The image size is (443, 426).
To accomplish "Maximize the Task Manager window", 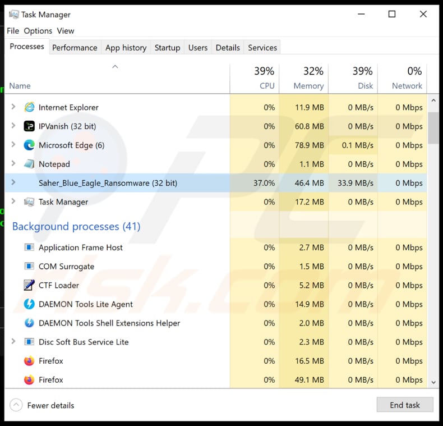I will [x=392, y=14].
